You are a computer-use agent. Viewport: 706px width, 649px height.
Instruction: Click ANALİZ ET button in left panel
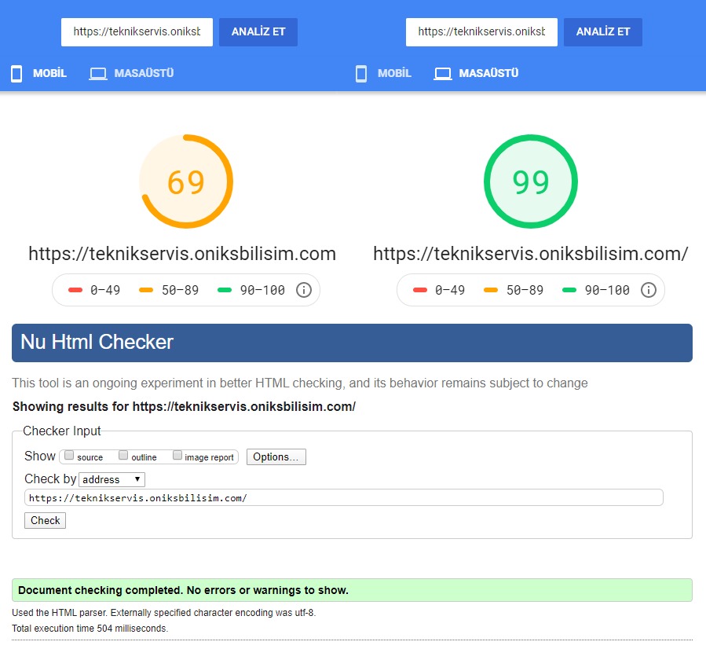click(x=258, y=32)
